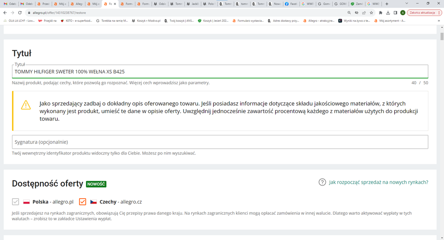The image size is (444, 240).
Task: Open KETO e-superfood bookmark
Action: coord(76,21)
